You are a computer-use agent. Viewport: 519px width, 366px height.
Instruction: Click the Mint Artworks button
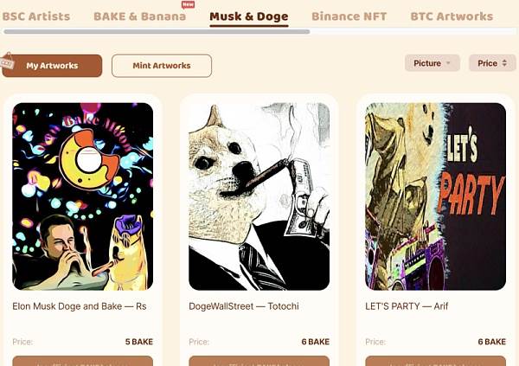pyautogui.click(x=162, y=66)
